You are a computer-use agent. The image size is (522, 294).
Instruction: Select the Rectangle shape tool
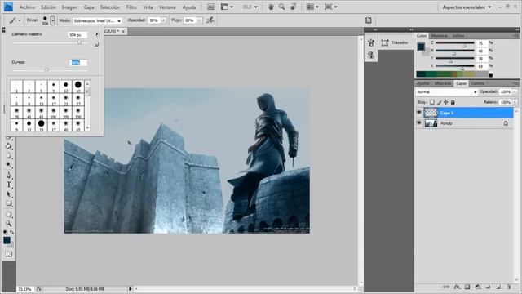pos(9,203)
